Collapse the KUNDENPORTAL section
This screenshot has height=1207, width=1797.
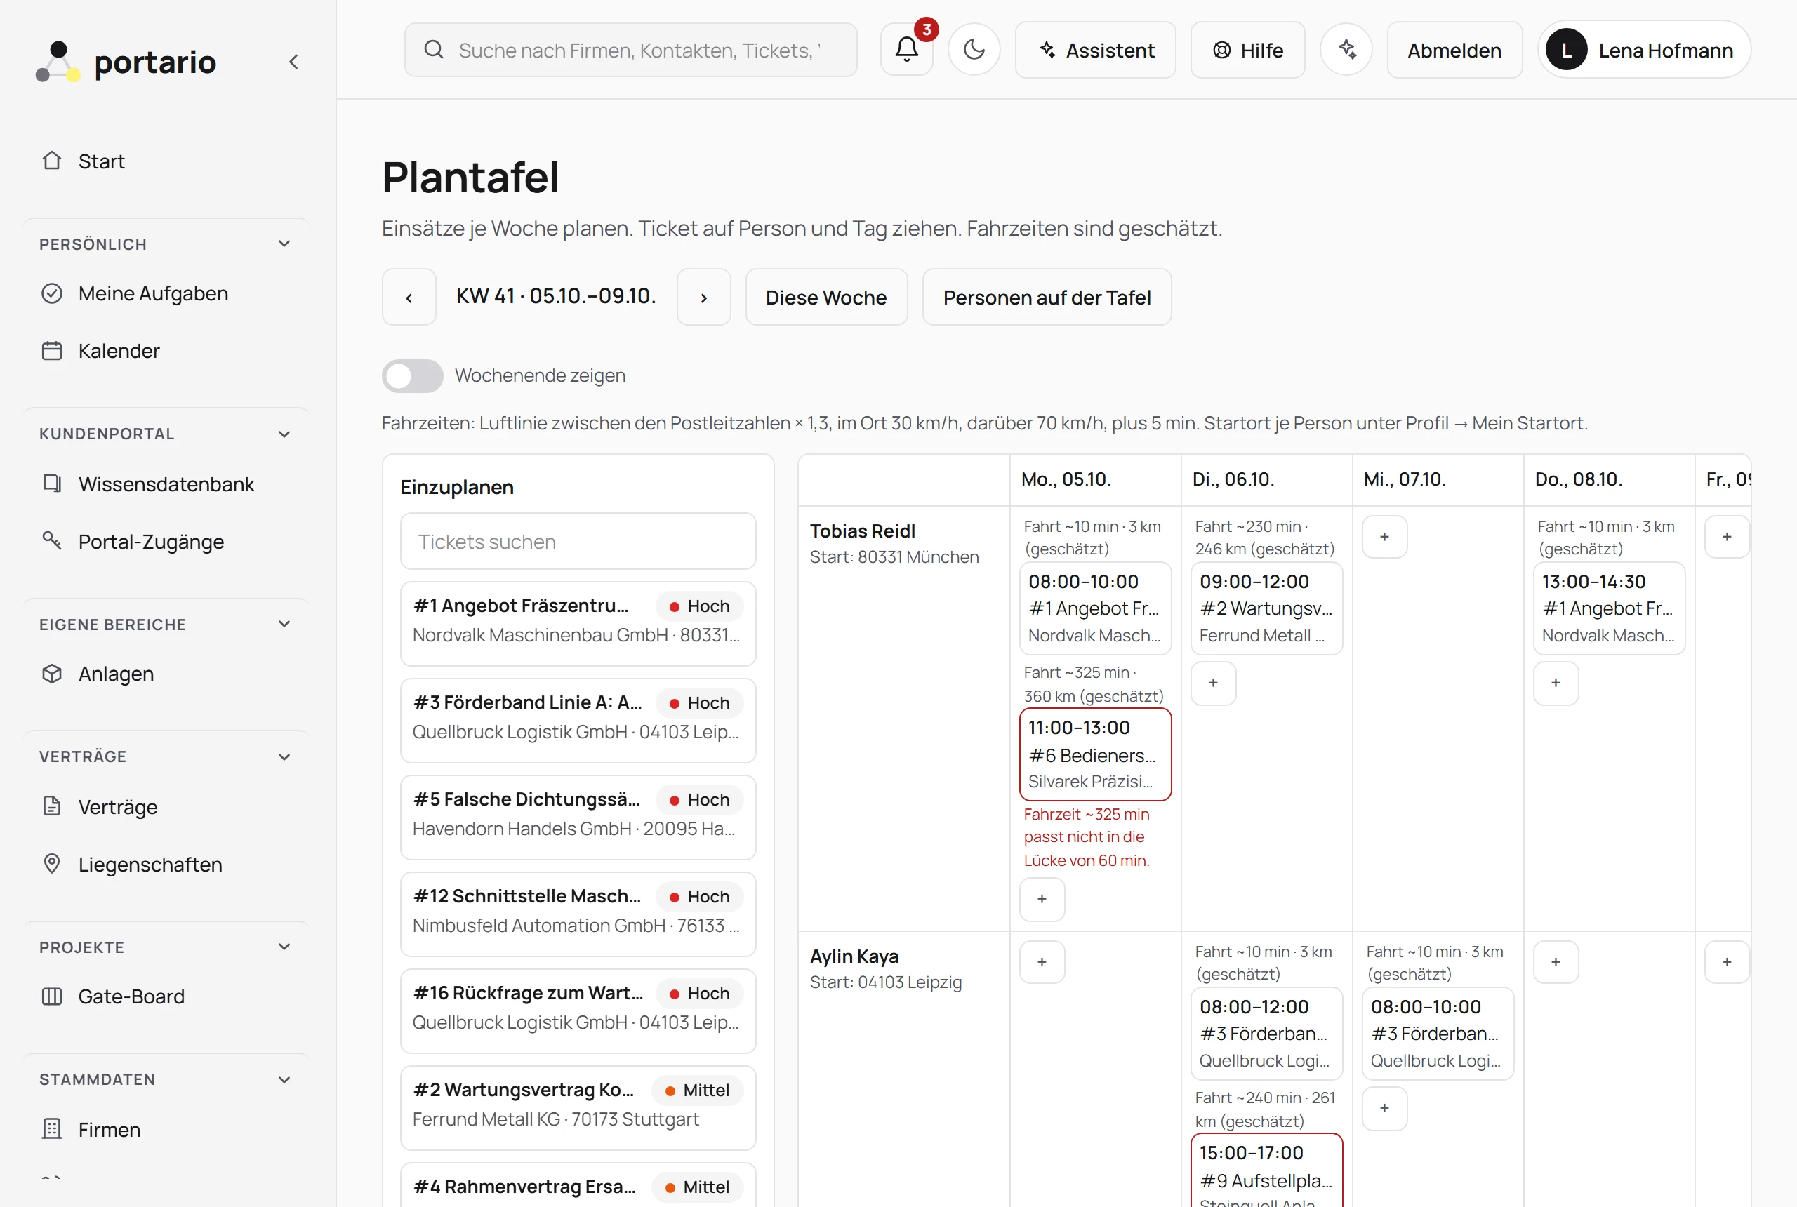284,434
